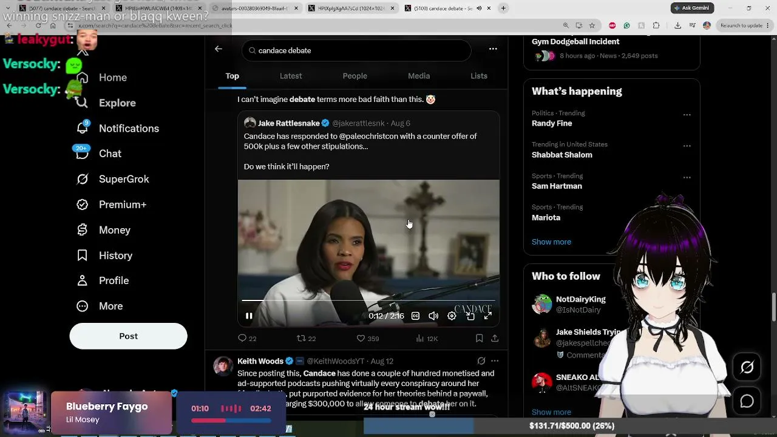Select the Top search tab
The height and width of the screenshot is (437, 777).
click(232, 76)
